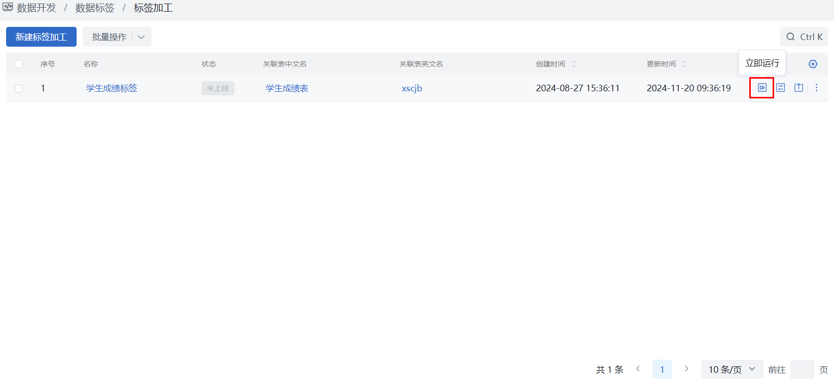Click the 2024-11-20 09:36:19 update time

[x=689, y=88]
